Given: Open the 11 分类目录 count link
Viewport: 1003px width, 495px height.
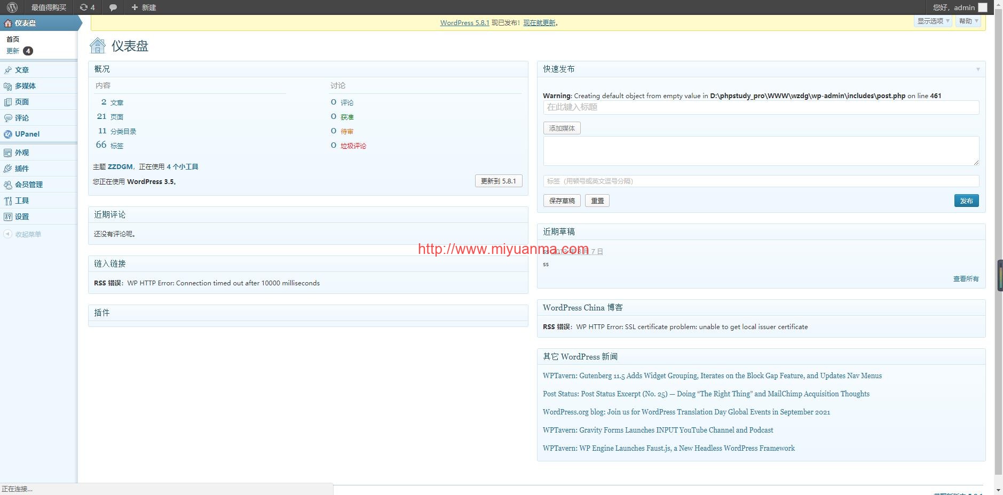Looking at the screenshot, I should tap(117, 131).
